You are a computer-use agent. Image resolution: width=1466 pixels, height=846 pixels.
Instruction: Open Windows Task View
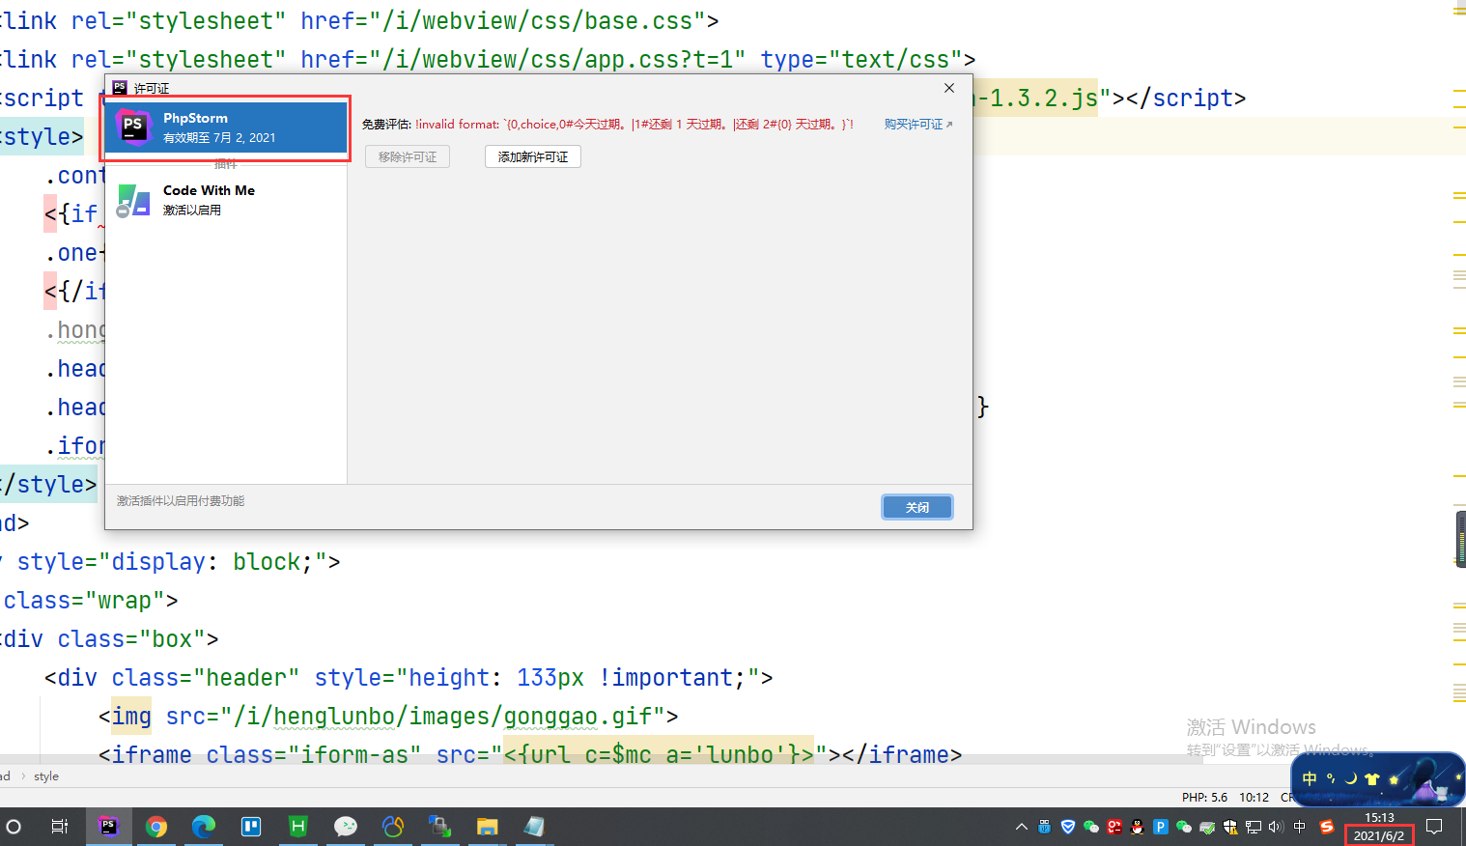click(60, 827)
